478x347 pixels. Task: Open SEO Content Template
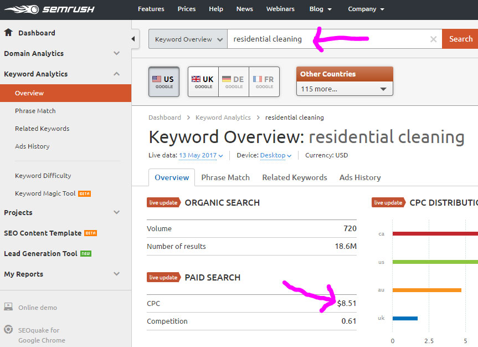click(43, 233)
